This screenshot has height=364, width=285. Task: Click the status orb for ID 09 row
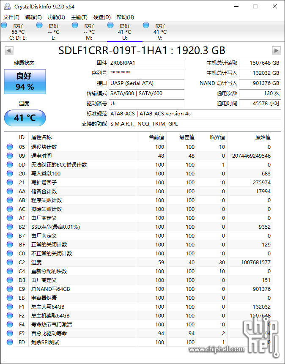pos(10,156)
